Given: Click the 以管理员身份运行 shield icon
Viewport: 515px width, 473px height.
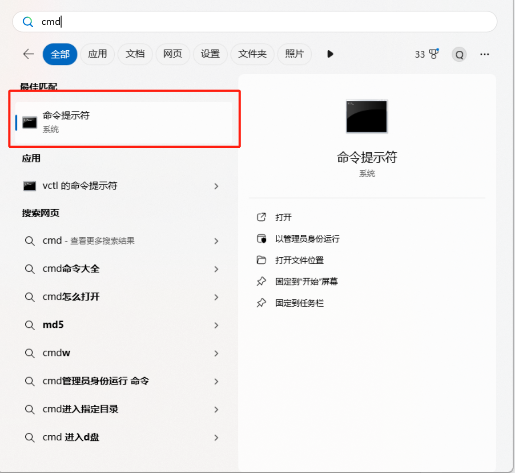Looking at the screenshot, I should click(262, 239).
